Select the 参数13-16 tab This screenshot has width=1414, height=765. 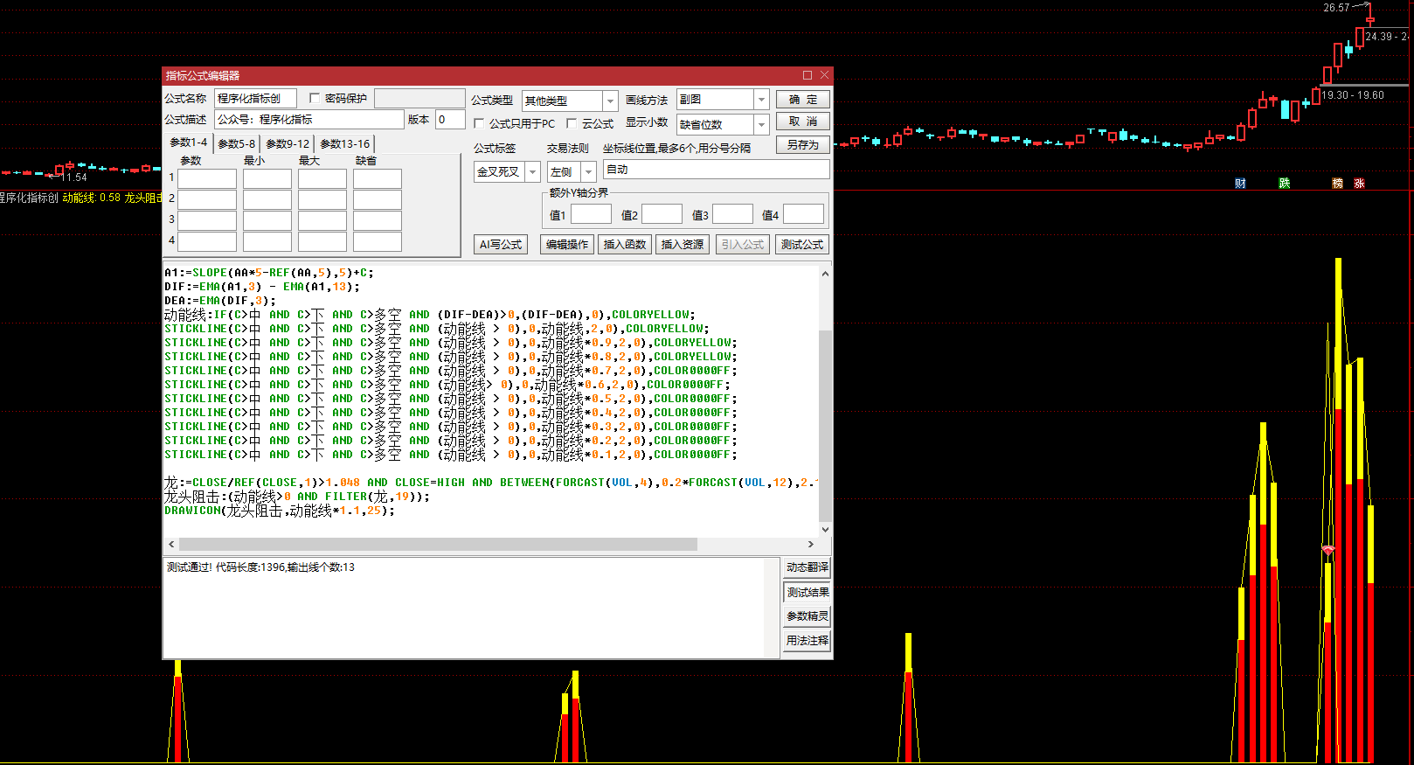coord(344,144)
